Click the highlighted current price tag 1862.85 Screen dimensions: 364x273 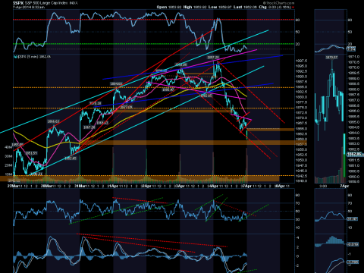(x=355, y=154)
